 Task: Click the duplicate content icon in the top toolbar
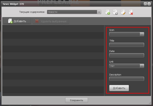click(x=115, y=12)
